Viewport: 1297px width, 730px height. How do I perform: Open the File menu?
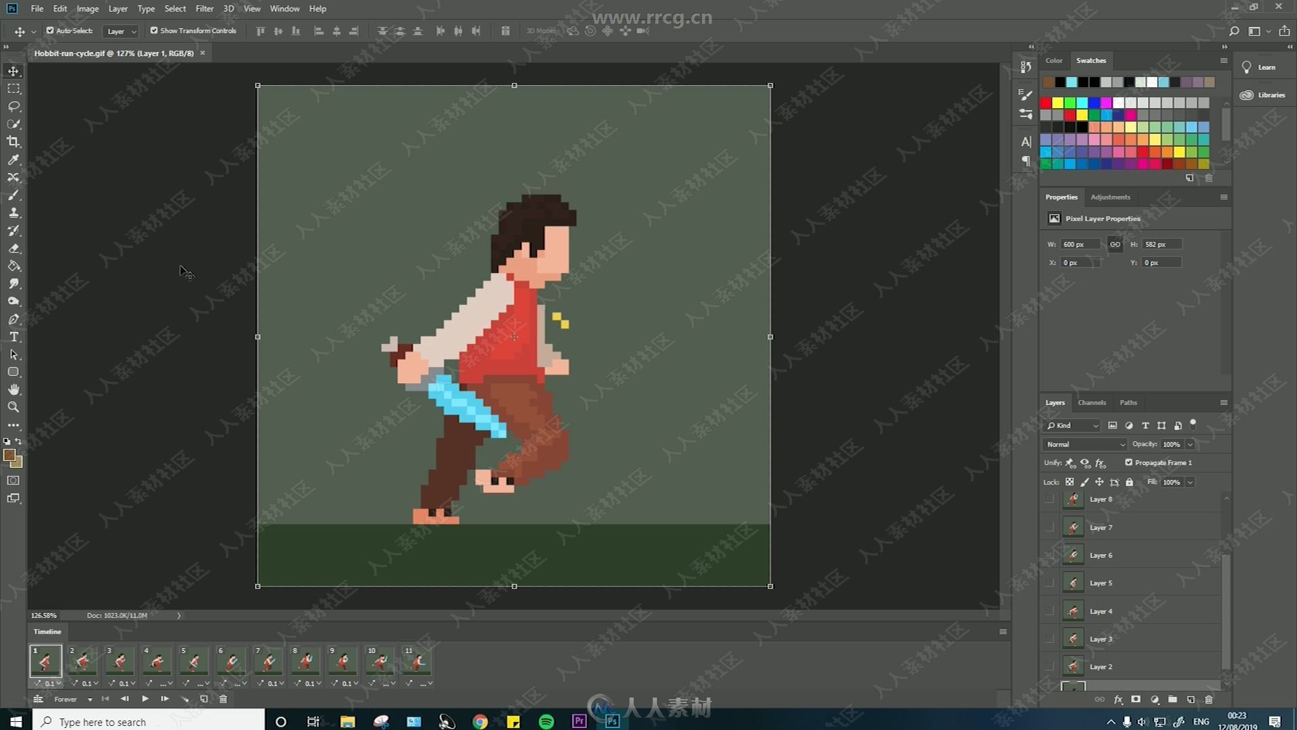click(x=37, y=9)
